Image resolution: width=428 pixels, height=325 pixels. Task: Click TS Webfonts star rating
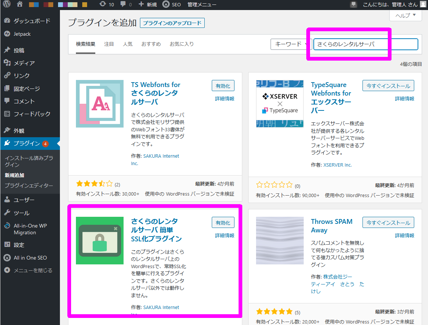tap(95, 183)
